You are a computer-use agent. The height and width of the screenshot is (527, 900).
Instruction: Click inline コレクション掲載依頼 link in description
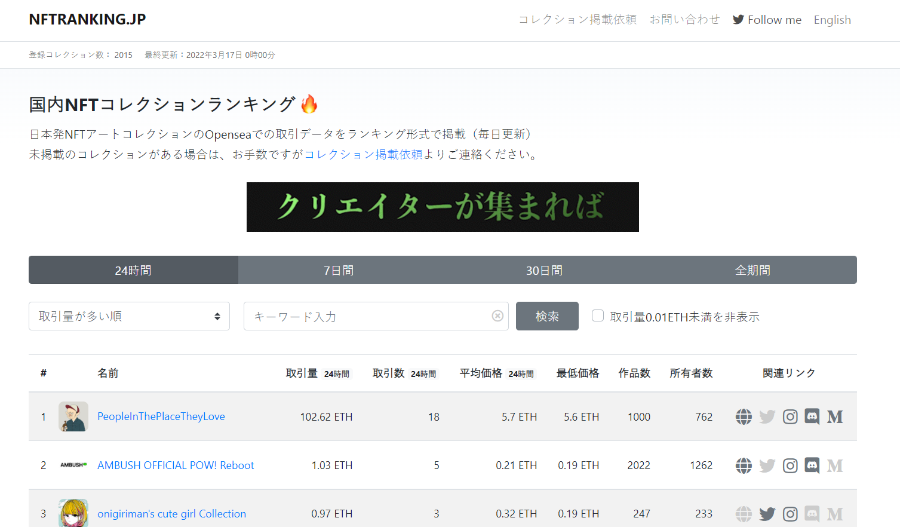pyautogui.click(x=364, y=154)
